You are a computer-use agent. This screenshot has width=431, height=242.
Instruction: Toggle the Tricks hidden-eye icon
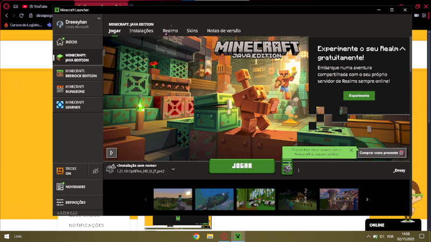point(95,171)
